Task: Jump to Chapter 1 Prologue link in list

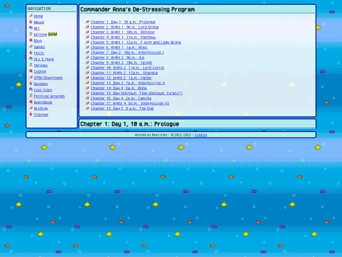Action: pos(123,22)
